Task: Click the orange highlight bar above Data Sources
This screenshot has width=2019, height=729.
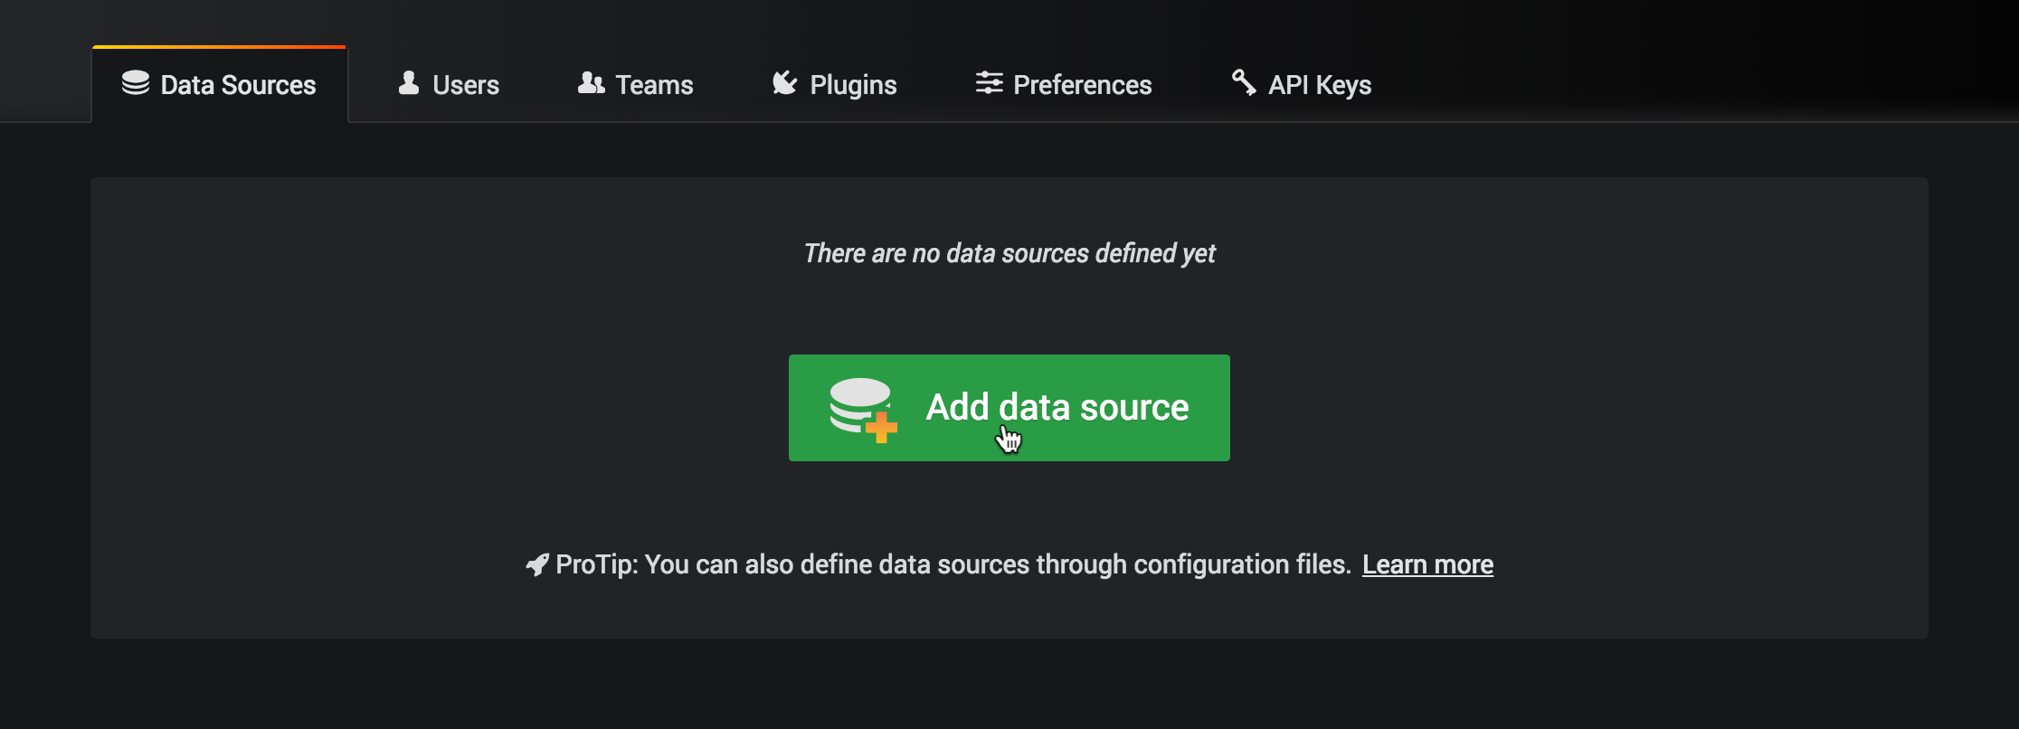Action: coord(219,46)
